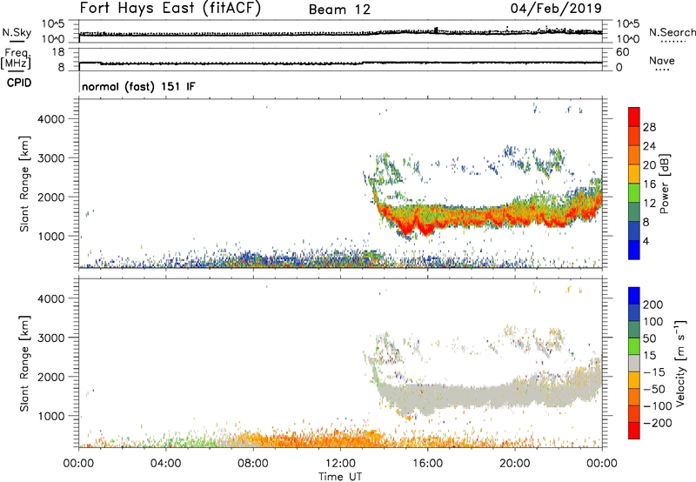Screen dimensions: 696x482
Task: Click the '24' value on Power colorbar
Action: [x=649, y=146]
